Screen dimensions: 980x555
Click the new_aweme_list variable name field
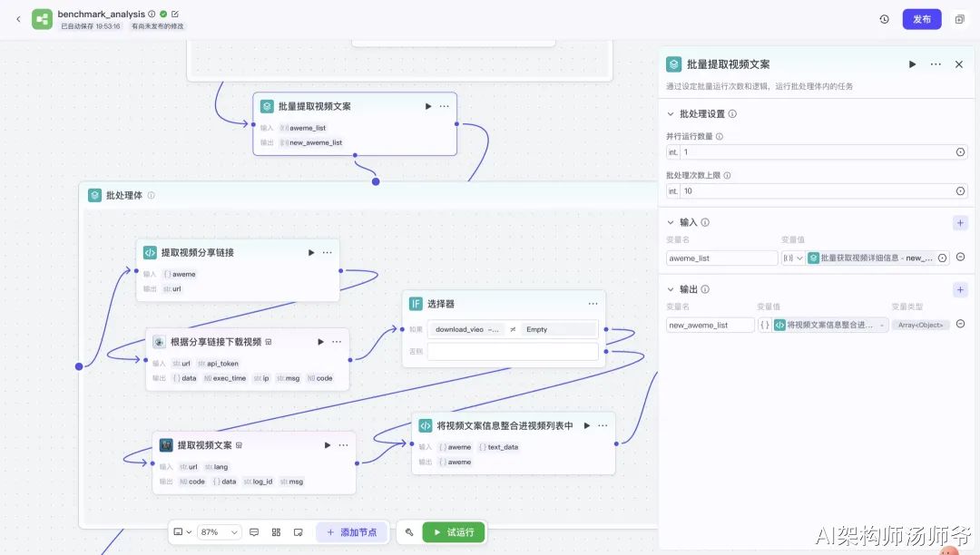click(x=710, y=326)
